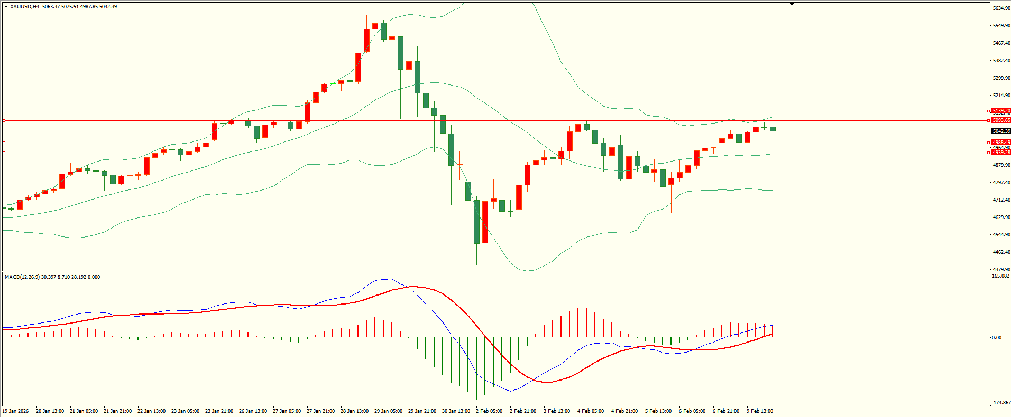Image resolution: width=1011 pixels, height=418 pixels.
Task: Click right handle of the 5139.20 line
Action: [989, 111]
